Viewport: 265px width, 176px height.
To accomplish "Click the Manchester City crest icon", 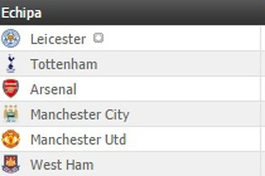I will tap(11, 114).
